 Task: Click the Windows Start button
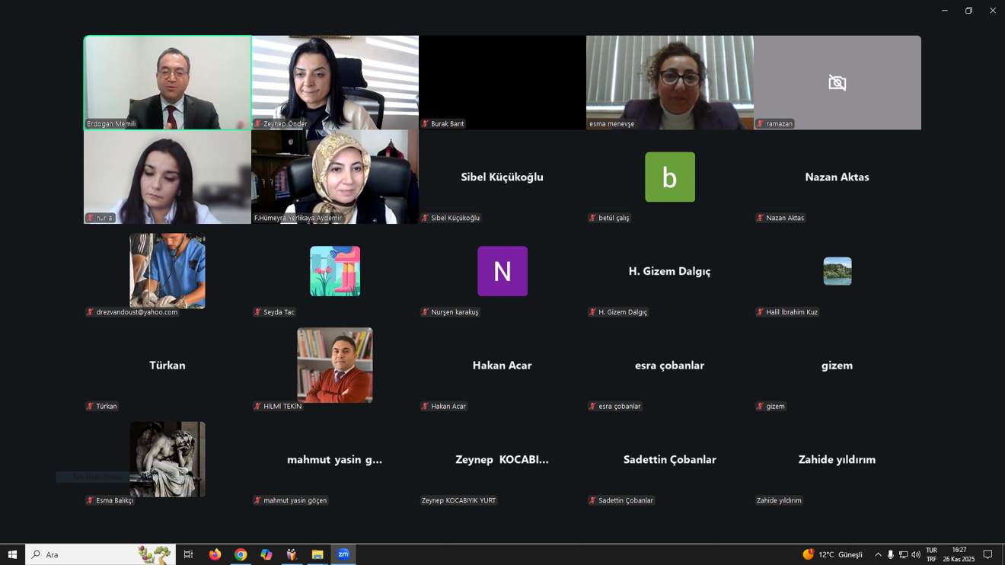pos(12,554)
